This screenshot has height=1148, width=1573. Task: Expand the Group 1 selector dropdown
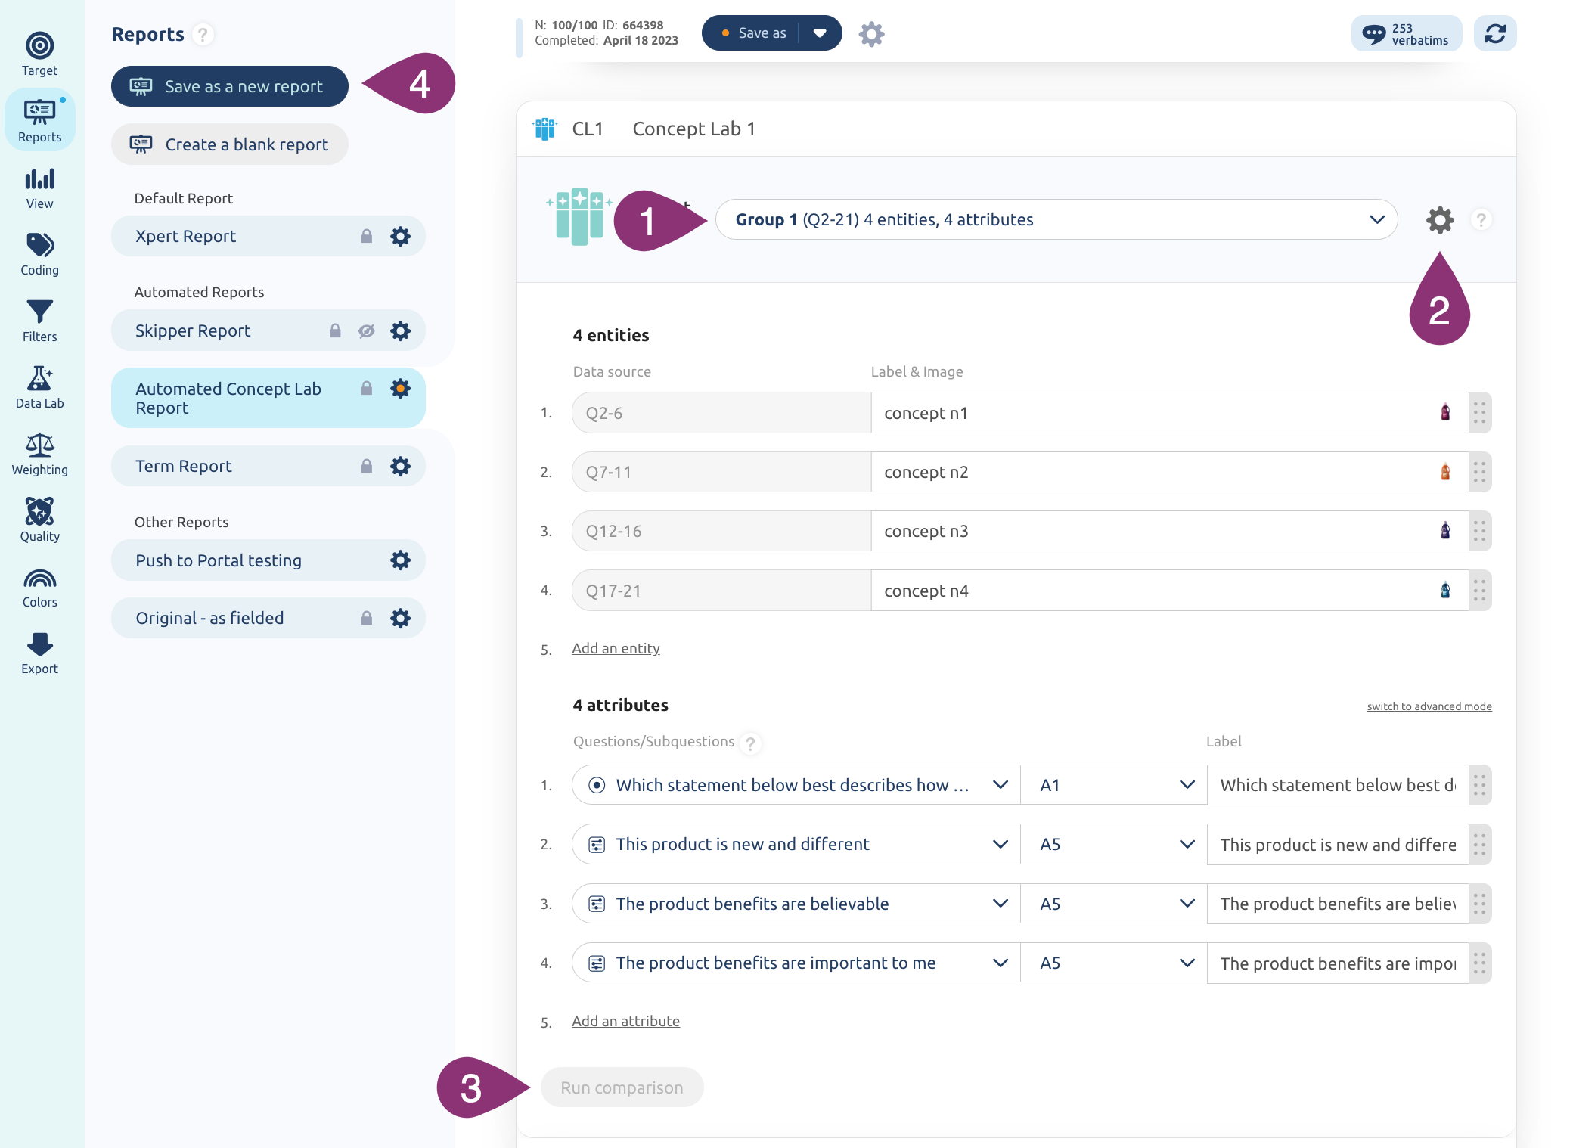(1376, 219)
